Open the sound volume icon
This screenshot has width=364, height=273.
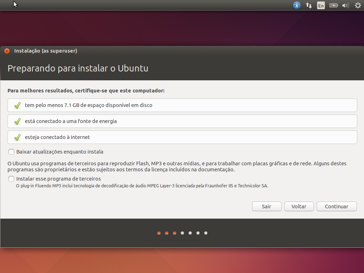345,5
